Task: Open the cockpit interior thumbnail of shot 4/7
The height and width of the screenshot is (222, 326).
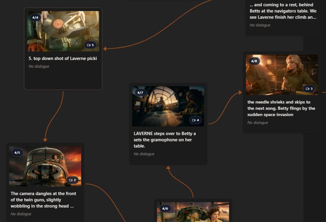Action: pos(168,106)
